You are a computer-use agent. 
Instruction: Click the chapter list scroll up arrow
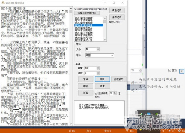point(105,18)
